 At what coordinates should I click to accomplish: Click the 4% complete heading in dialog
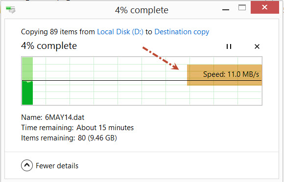49,46
